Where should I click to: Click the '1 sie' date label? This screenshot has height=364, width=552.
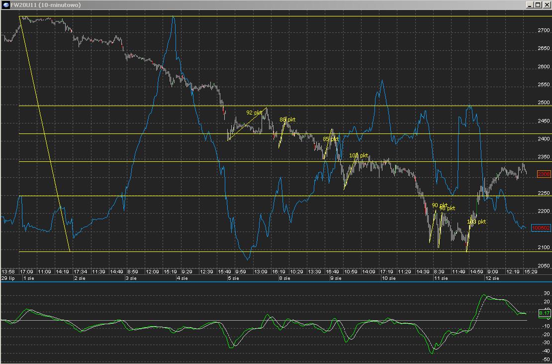pyautogui.click(x=29, y=278)
